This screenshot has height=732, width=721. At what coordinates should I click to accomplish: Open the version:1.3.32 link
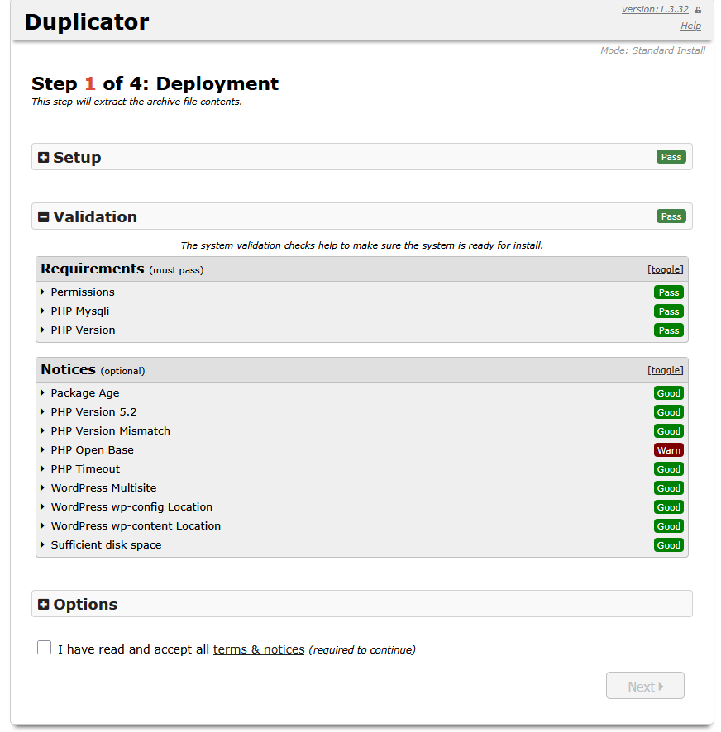(655, 9)
